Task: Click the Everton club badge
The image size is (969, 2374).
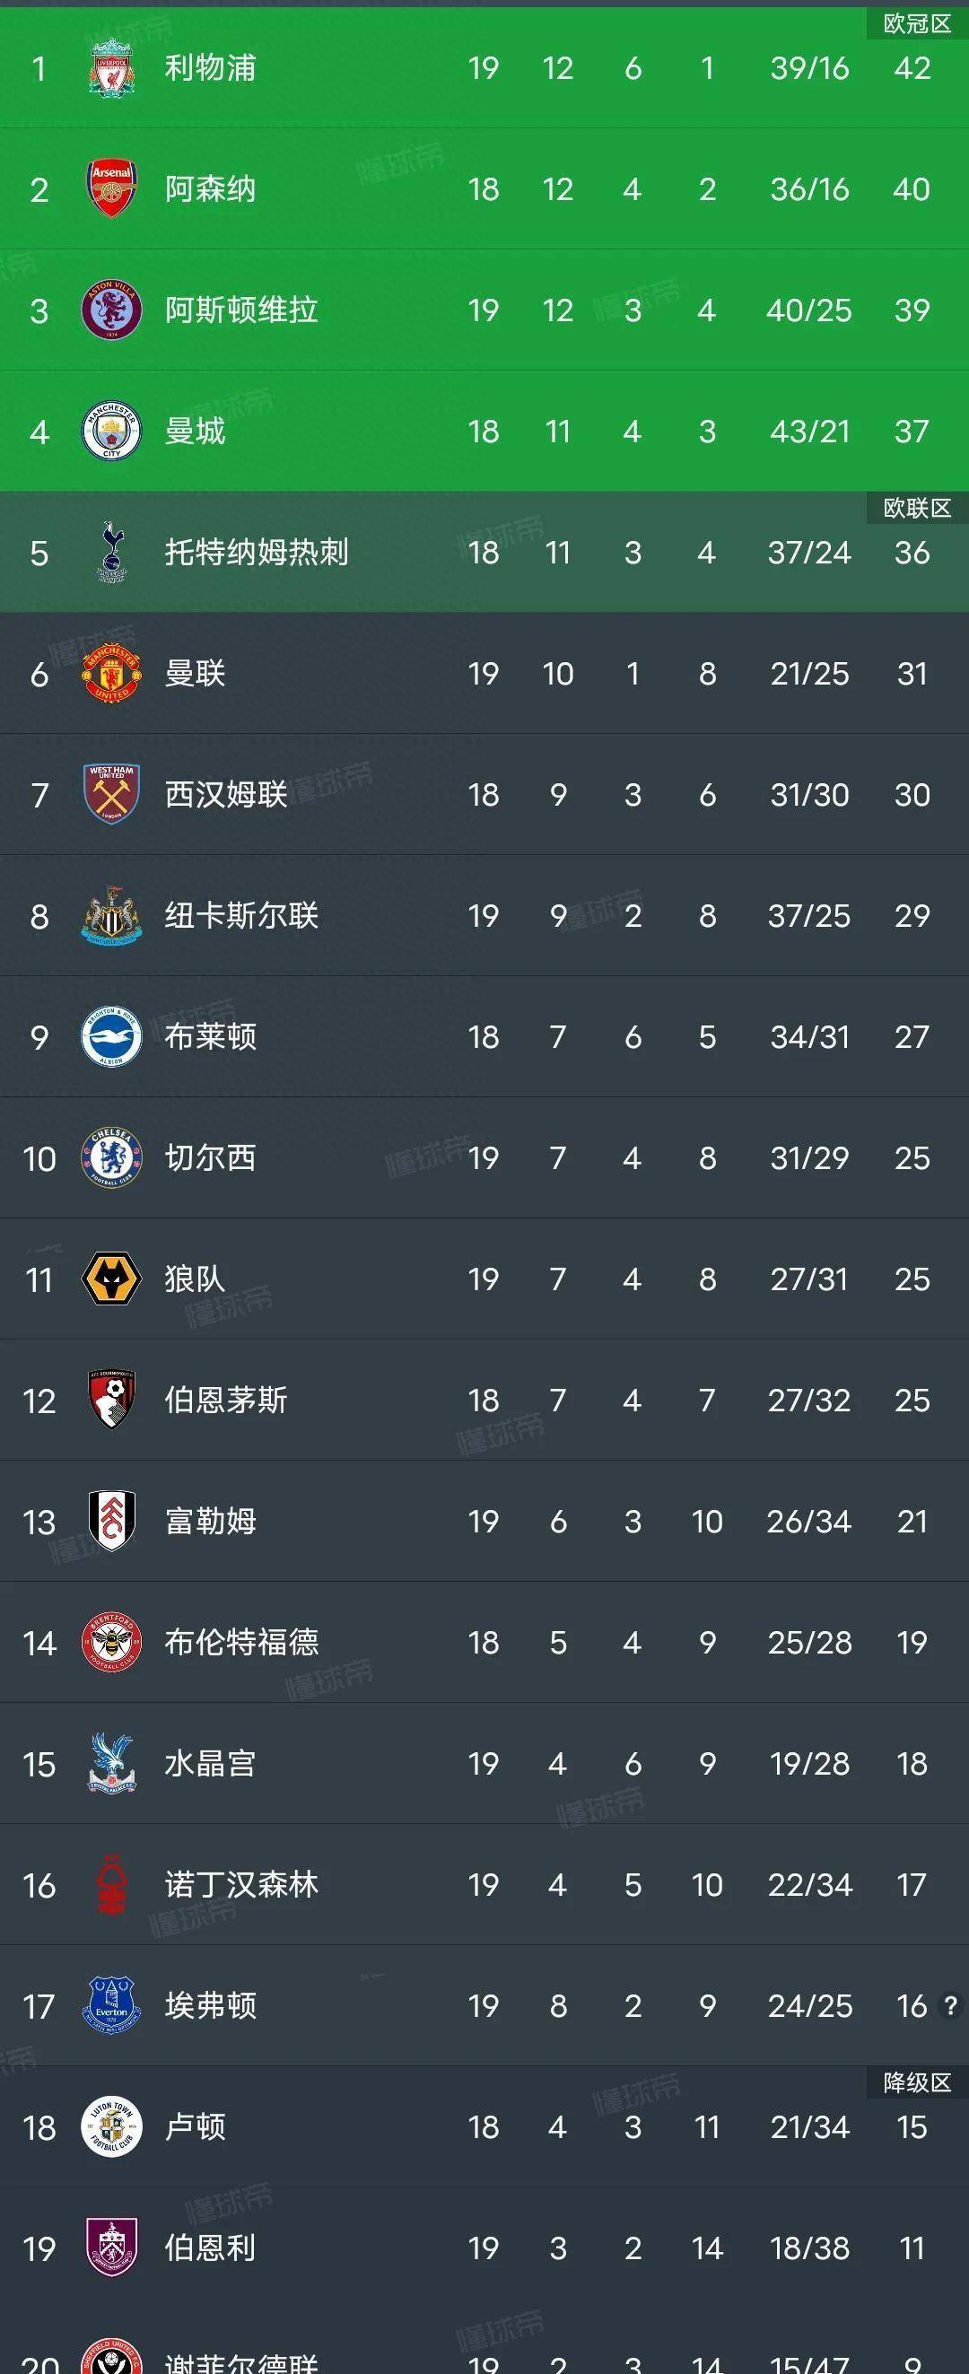Action: coord(111,2005)
